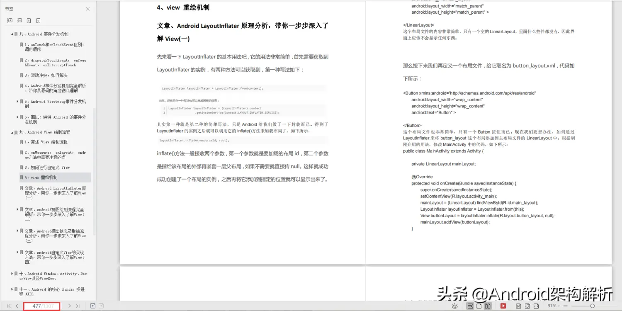This screenshot has width=622, height=311.
Task: Click the delete bookmark icon
Action: pos(38,20)
